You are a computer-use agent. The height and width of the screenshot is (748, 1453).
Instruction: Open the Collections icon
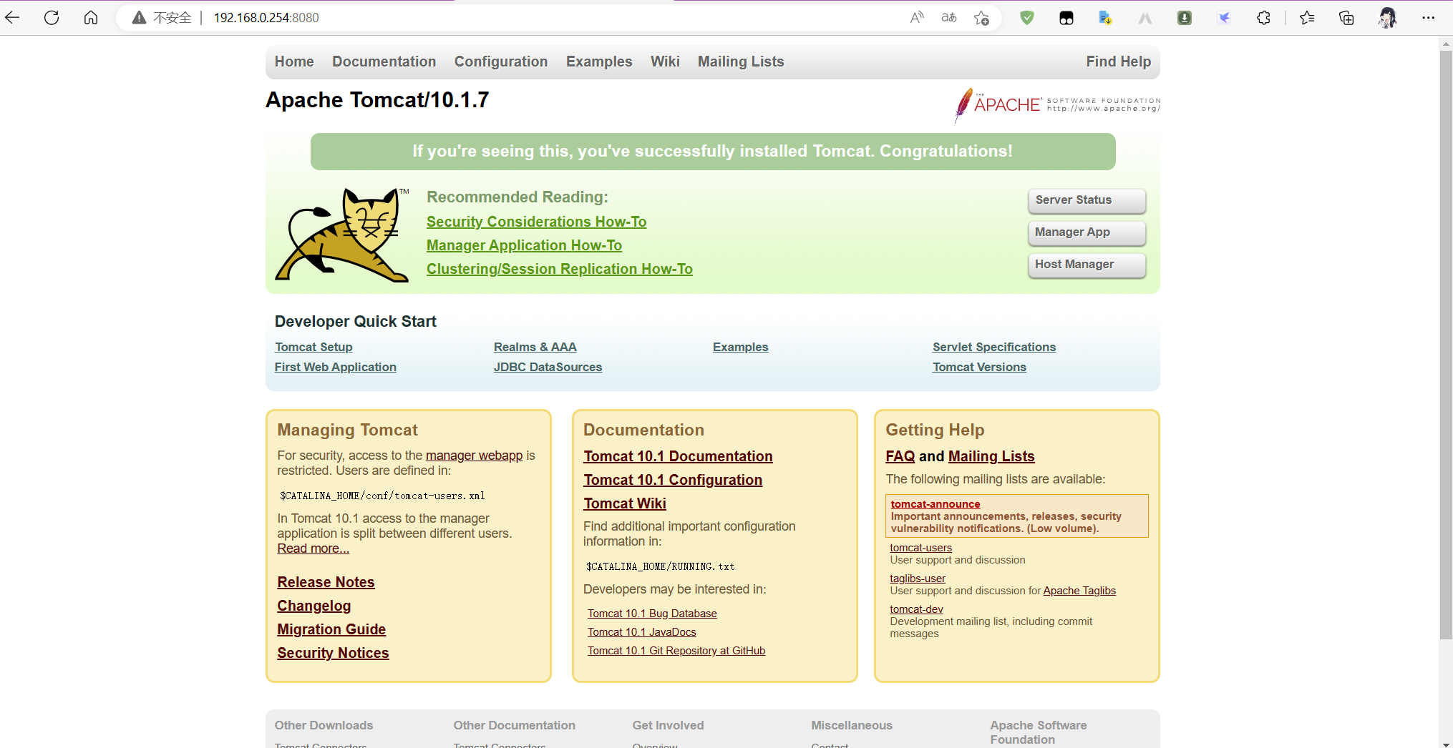[1346, 18]
